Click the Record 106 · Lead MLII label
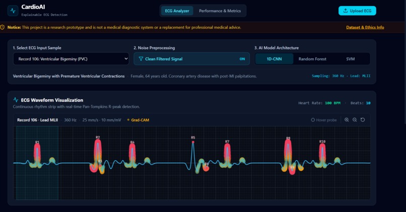The width and height of the screenshot is (406, 212). tap(38, 120)
